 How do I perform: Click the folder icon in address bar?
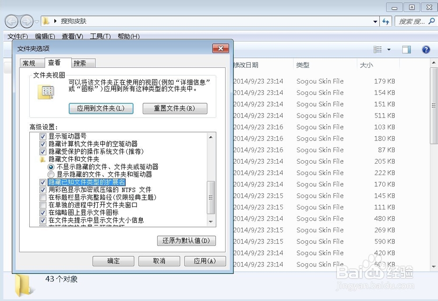(x=46, y=21)
